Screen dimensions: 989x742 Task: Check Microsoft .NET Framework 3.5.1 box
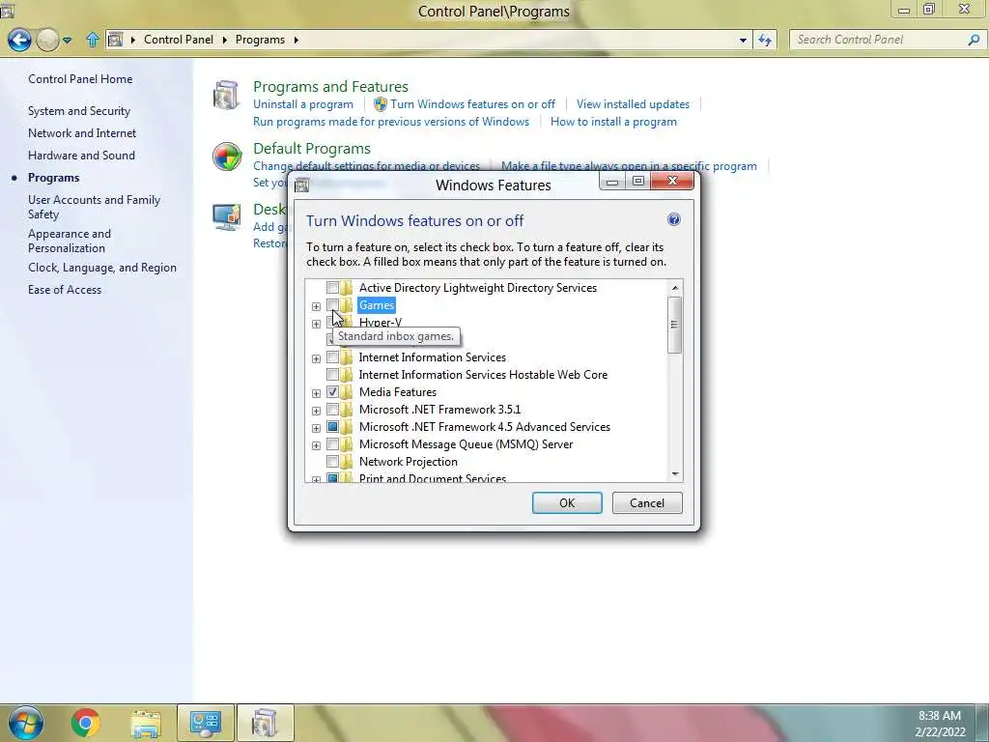pyautogui.click(x=332, y=410)
